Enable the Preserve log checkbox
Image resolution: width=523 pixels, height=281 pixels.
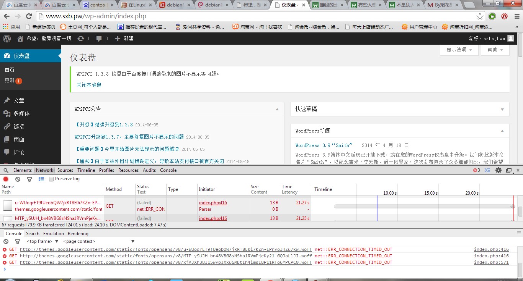tap(51, 179)
